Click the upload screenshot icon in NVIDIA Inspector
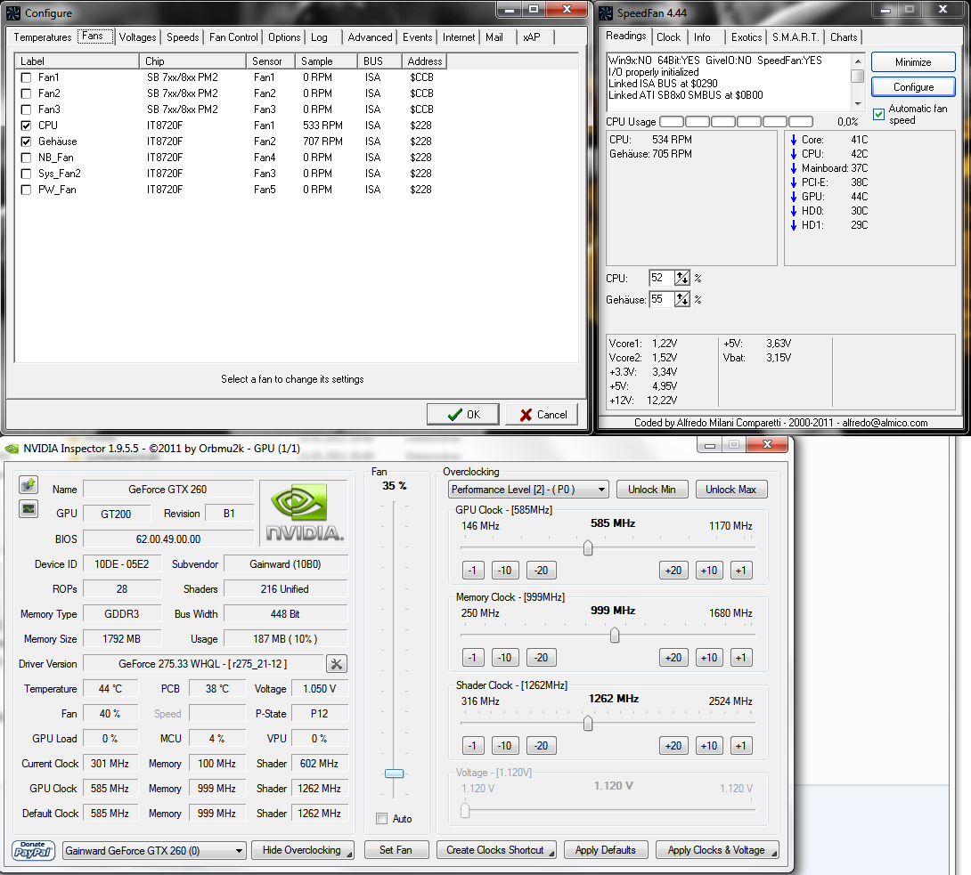This screenshot has width=971, height=875. click(x=29, y=484)
